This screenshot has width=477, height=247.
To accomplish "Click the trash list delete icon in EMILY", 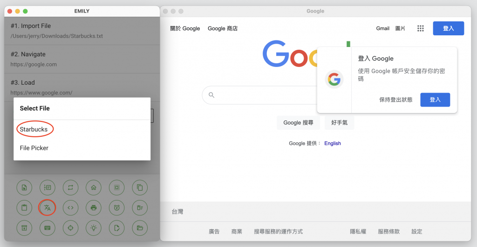I will [140, 208].
